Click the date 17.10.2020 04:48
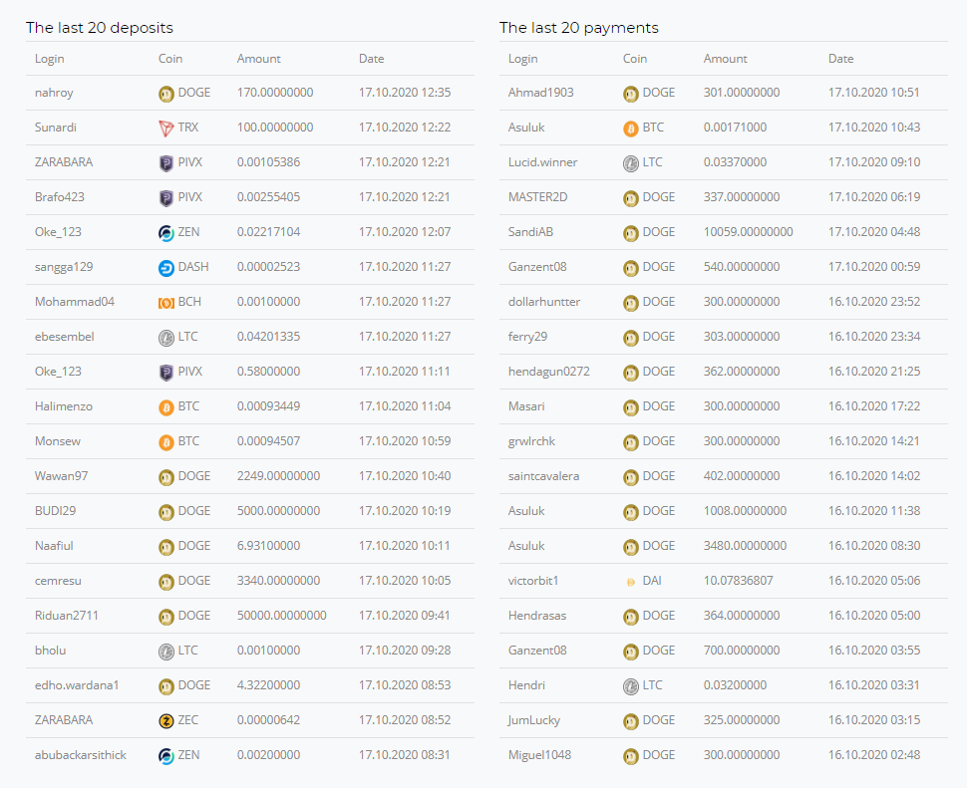The height and width of the screenshot is (788, 967). tap(874, 232)
